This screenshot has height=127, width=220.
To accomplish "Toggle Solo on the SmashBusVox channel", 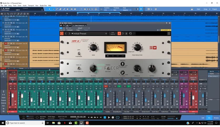I will (x=119, y=86).
